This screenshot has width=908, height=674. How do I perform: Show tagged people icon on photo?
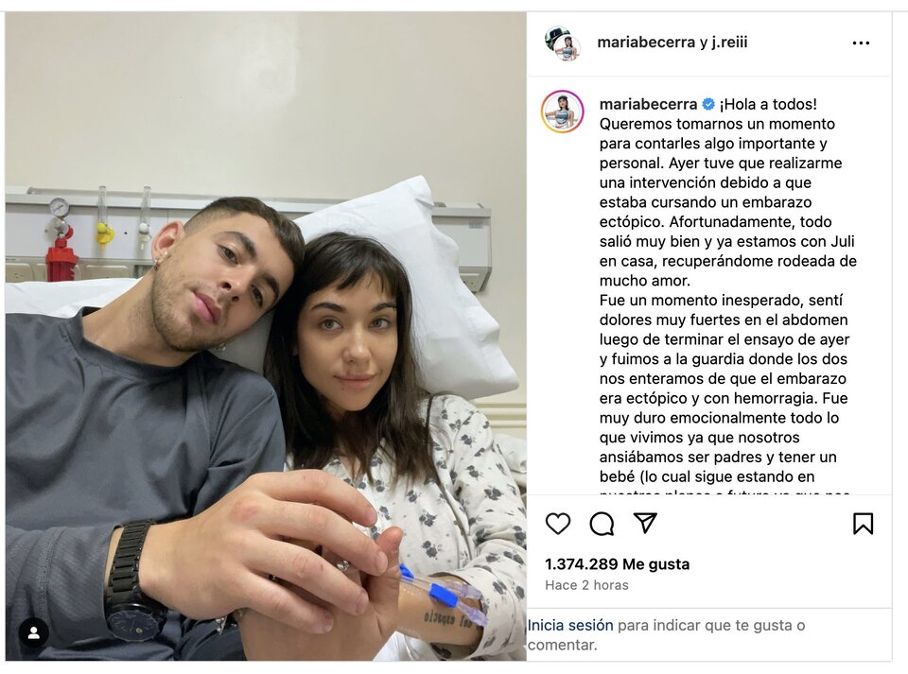(x=34, y=632)
